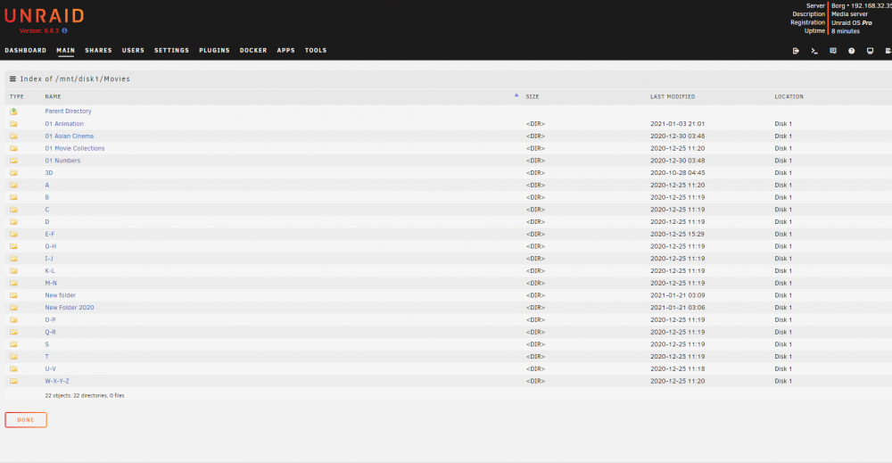Screen dimensions: 892x463
Task: Click the sort arrow in Name column
Action: 516,95
